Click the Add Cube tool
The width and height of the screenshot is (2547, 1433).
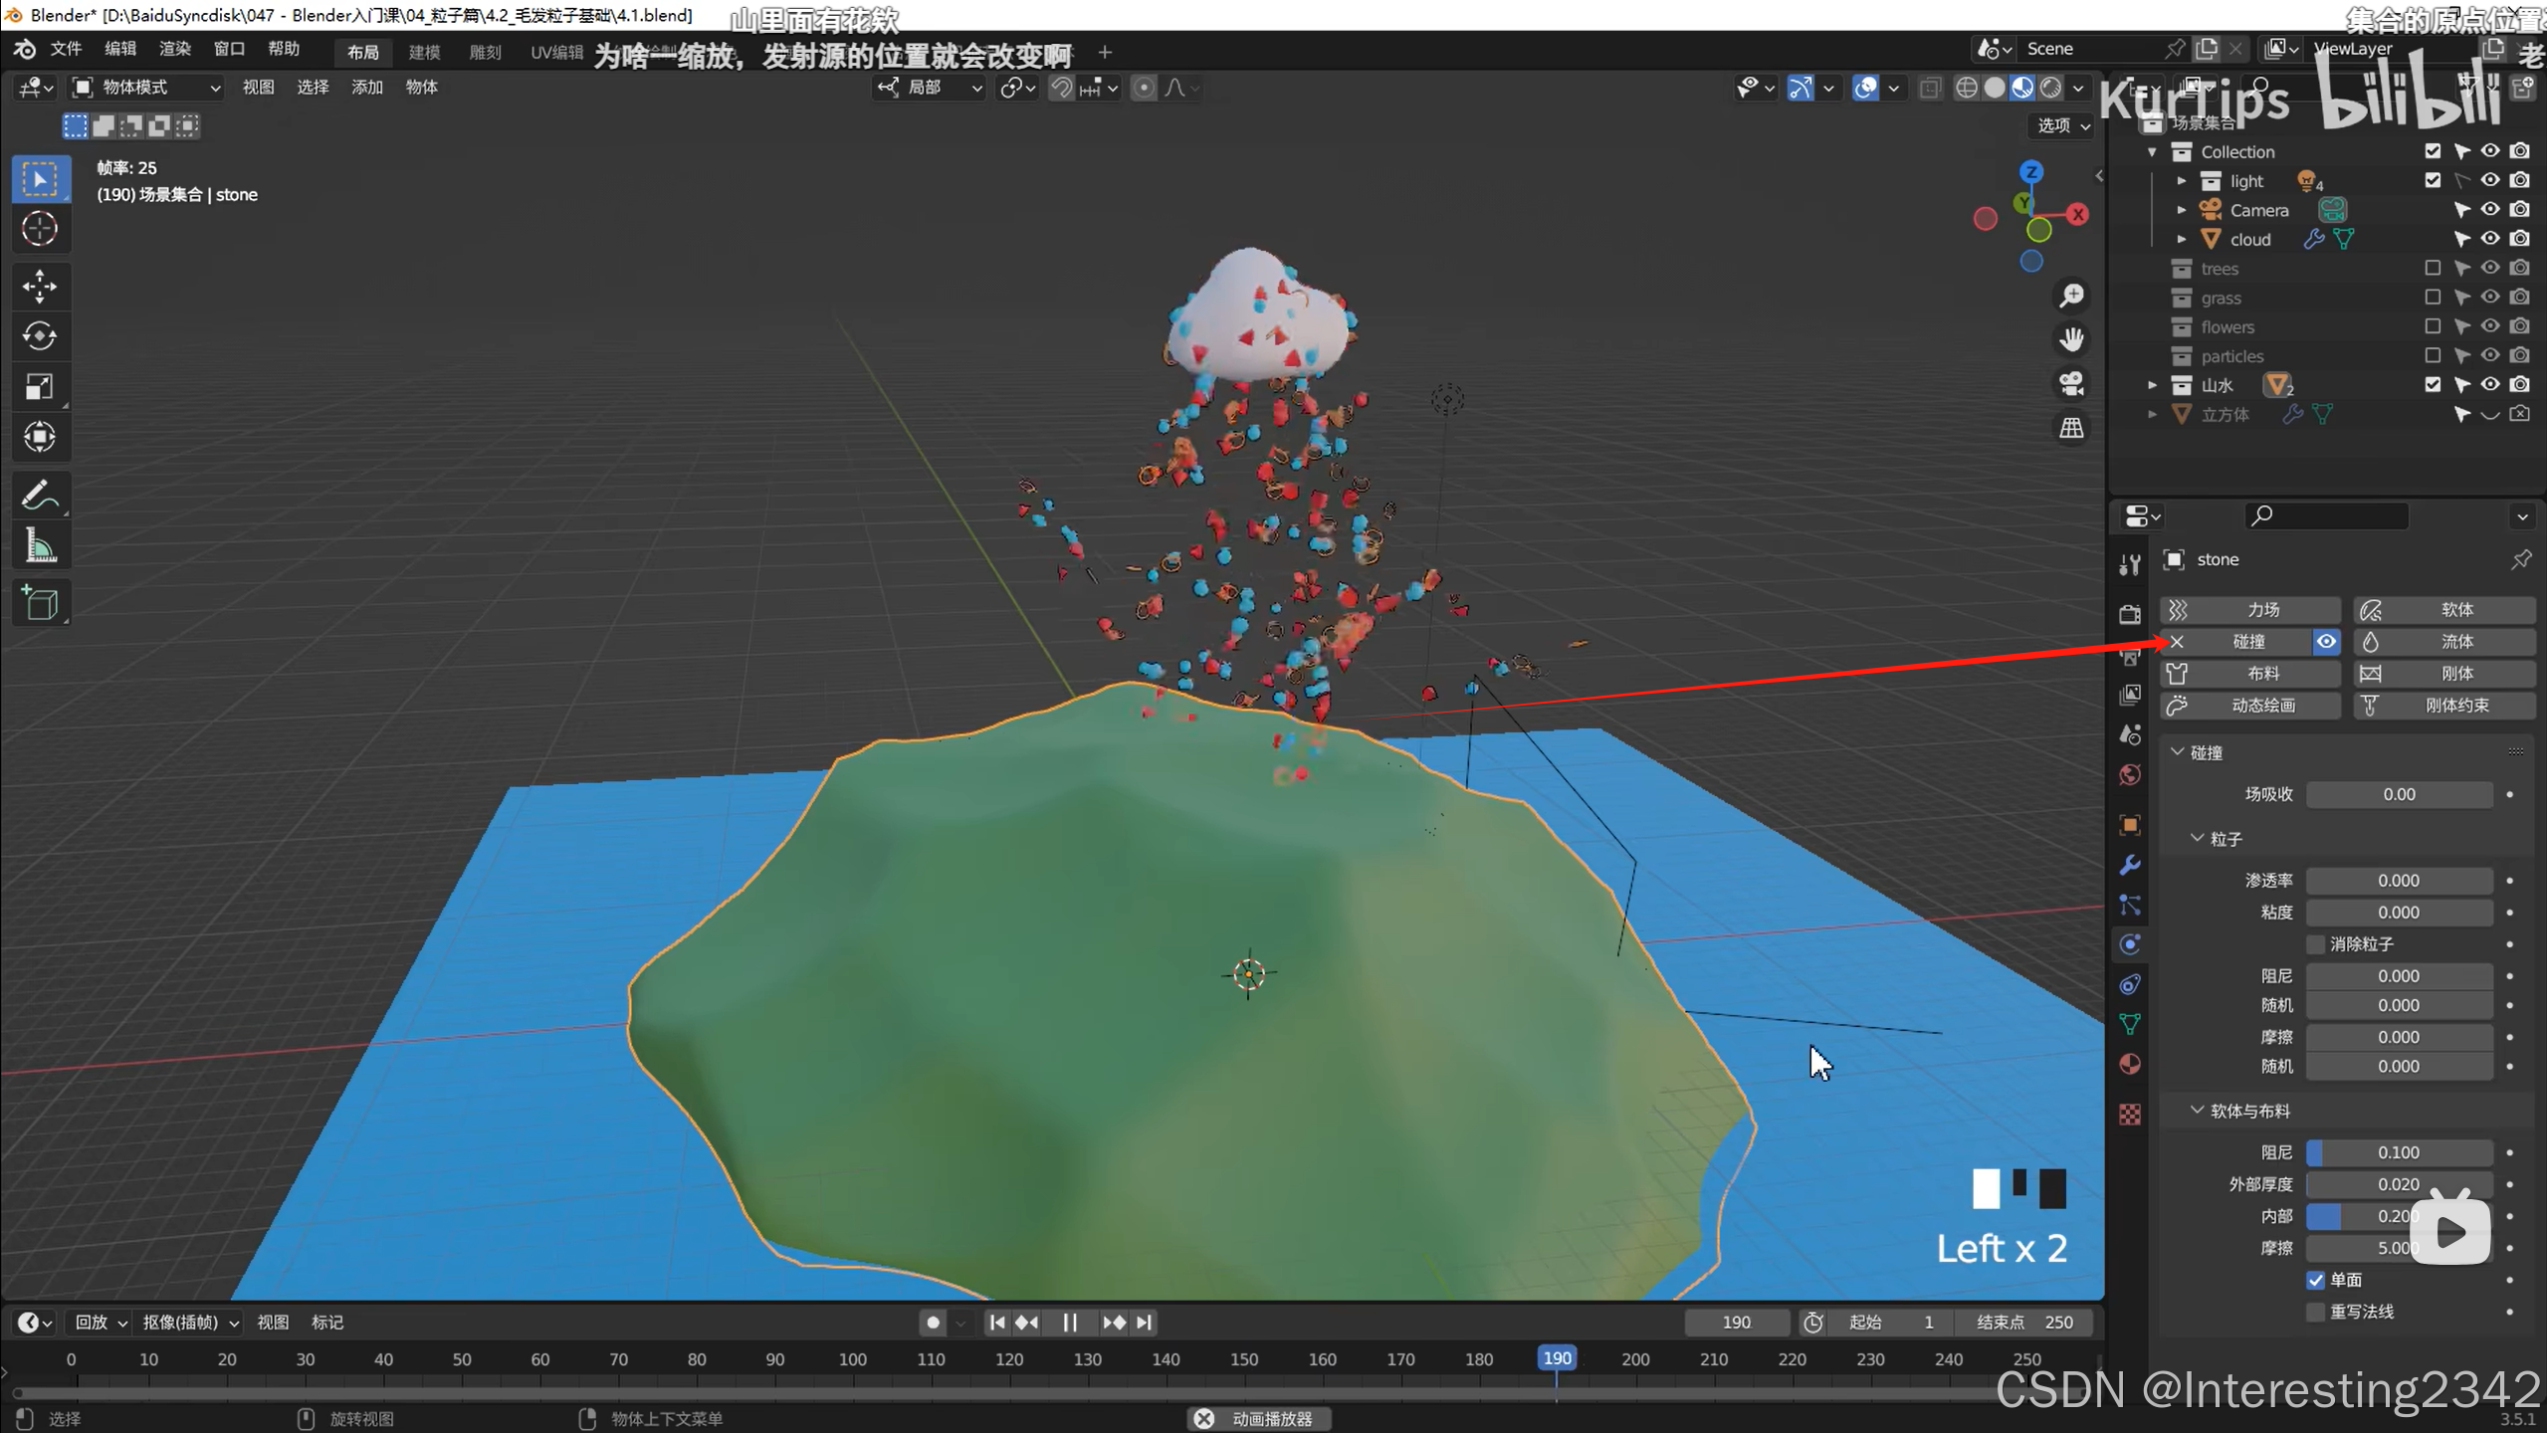[x=40, y=603]
